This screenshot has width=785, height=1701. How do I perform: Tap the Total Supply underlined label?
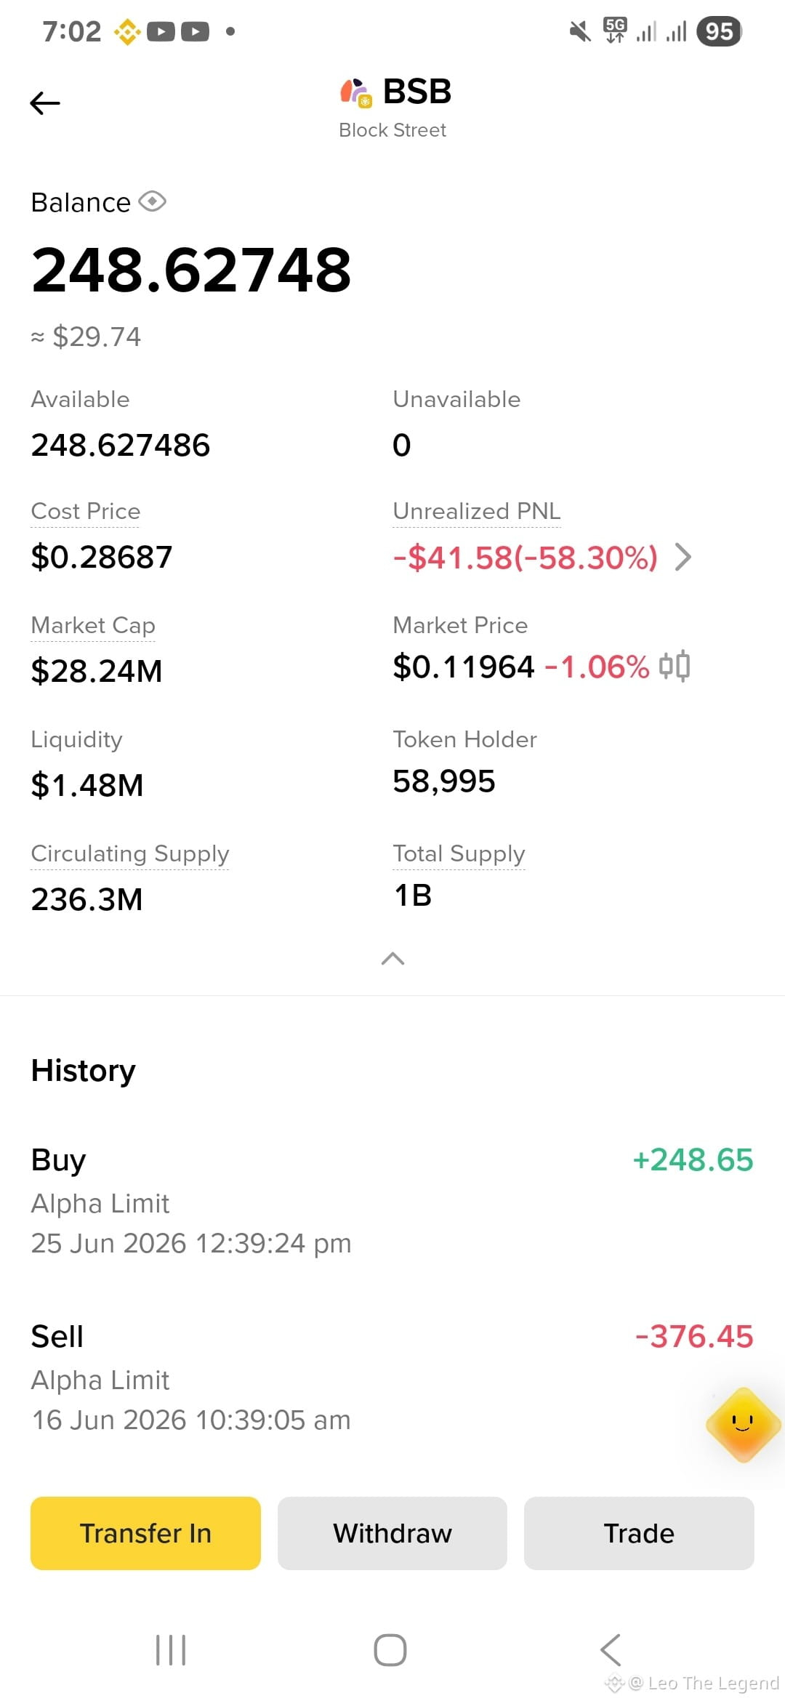tap(459, 853)
